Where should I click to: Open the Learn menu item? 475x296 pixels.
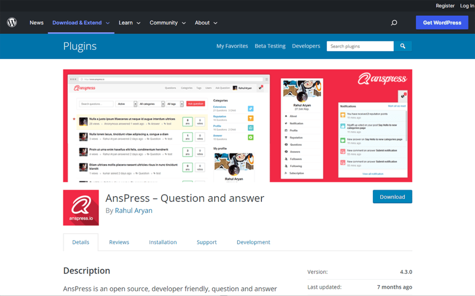point(126,23)
